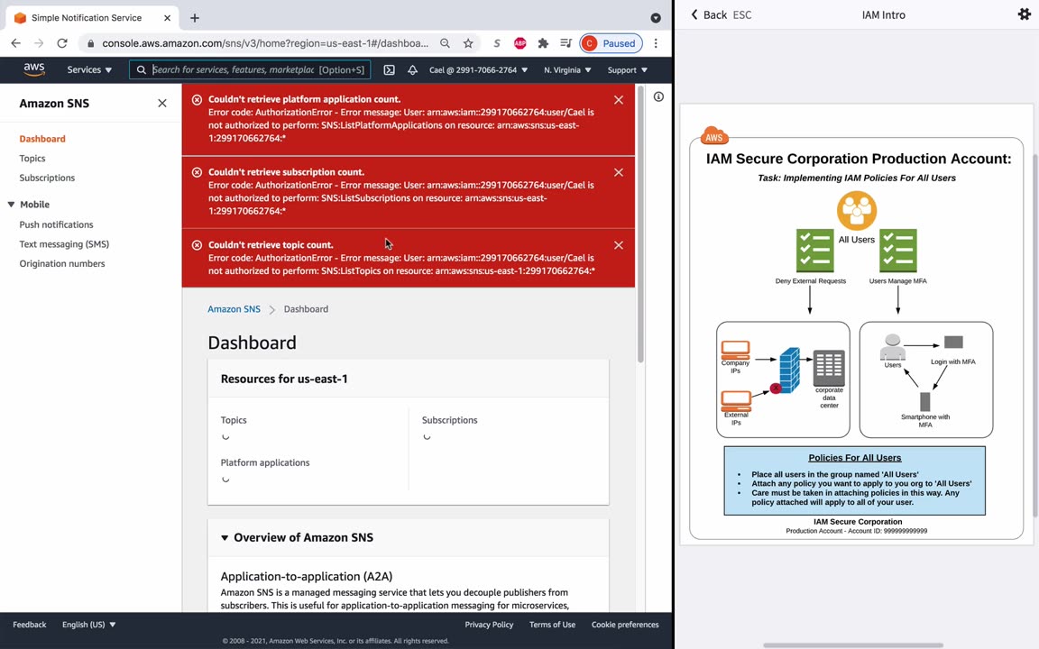Select Subscriptions in the SNS sidebar
This screenshot has height=649, width=1039.
point(47,178)
